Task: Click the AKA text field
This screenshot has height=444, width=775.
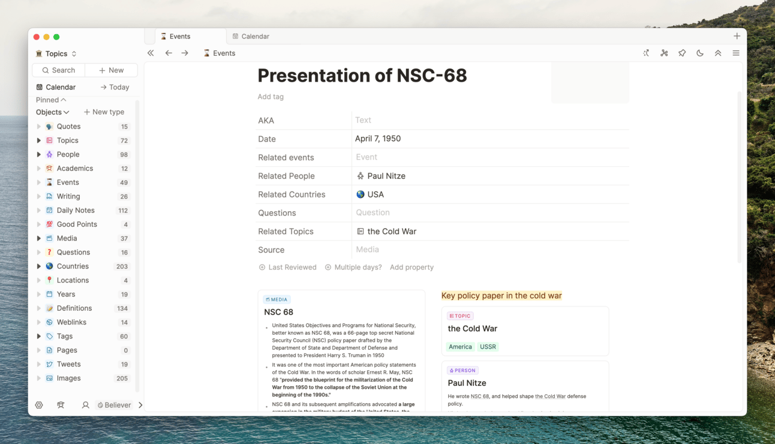Action: 490,120
